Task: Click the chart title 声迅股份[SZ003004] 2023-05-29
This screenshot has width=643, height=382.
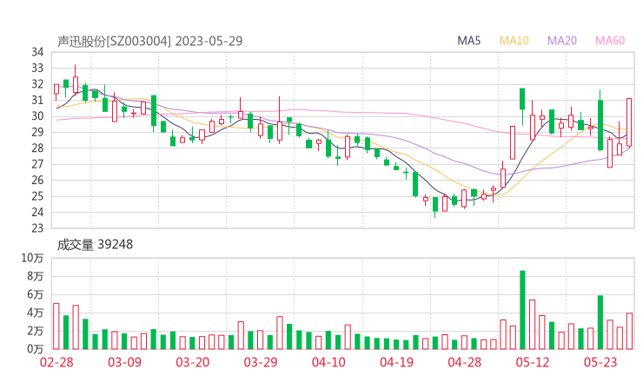Action: click(x=149, y=41)
